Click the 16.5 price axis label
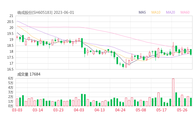Image resolution: width=195 pixels, height=116 pixels. click(10, 69)
